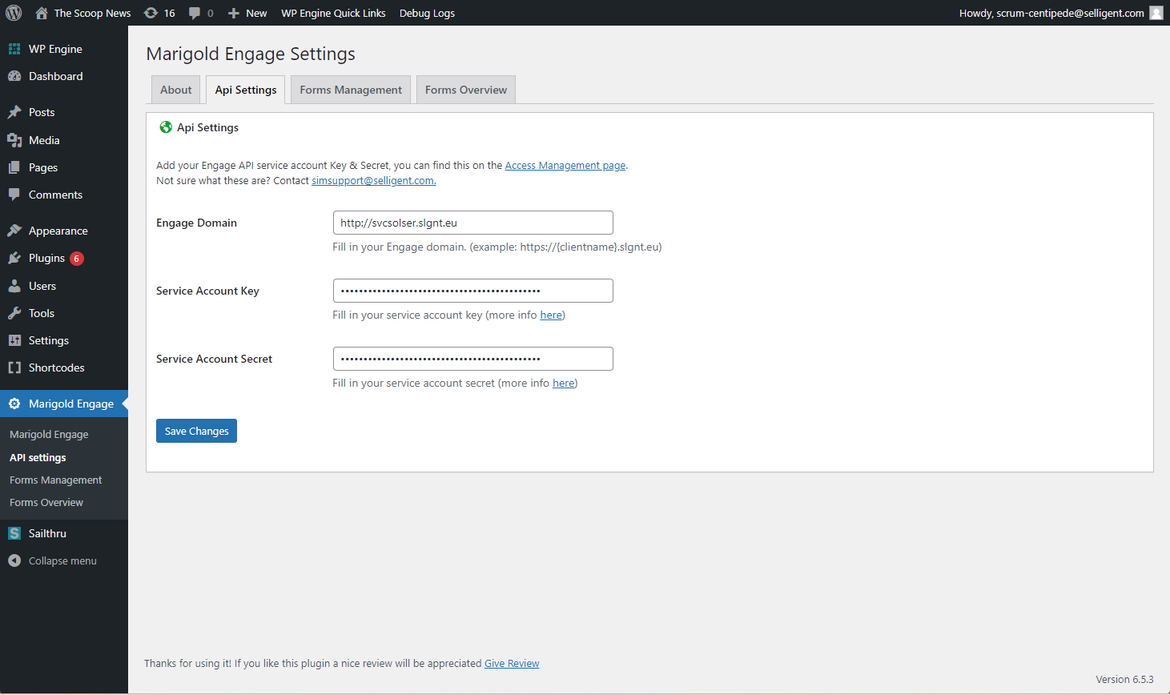Click the Give Review link
Viewport: 1170px width, 695px height.
coord(512,664)
